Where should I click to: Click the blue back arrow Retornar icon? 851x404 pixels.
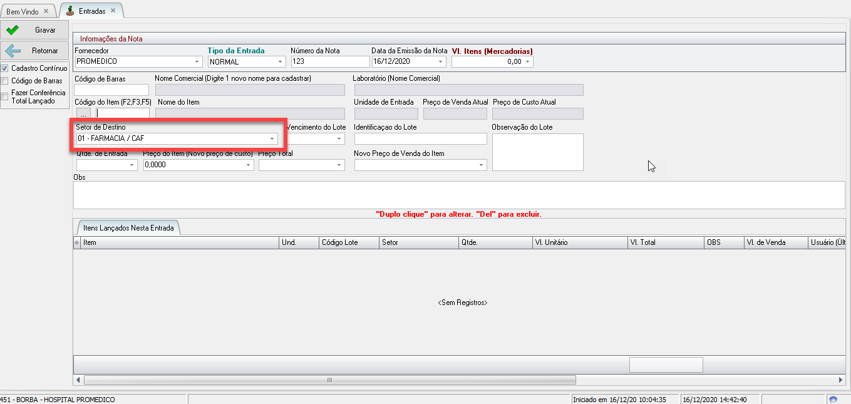tap(13, 51)
